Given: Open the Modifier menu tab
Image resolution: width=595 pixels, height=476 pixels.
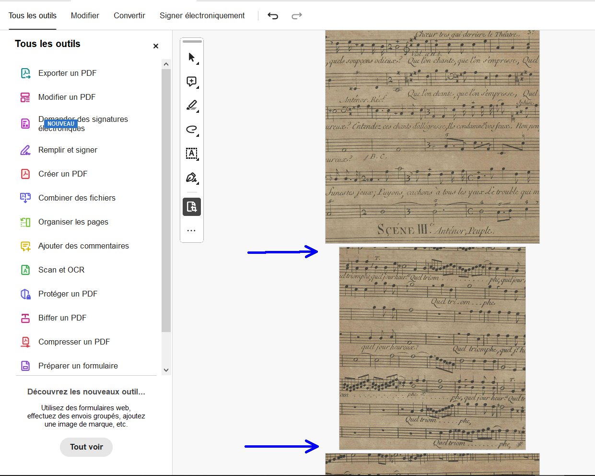Looking at the screenshot, I should point(85,15).
